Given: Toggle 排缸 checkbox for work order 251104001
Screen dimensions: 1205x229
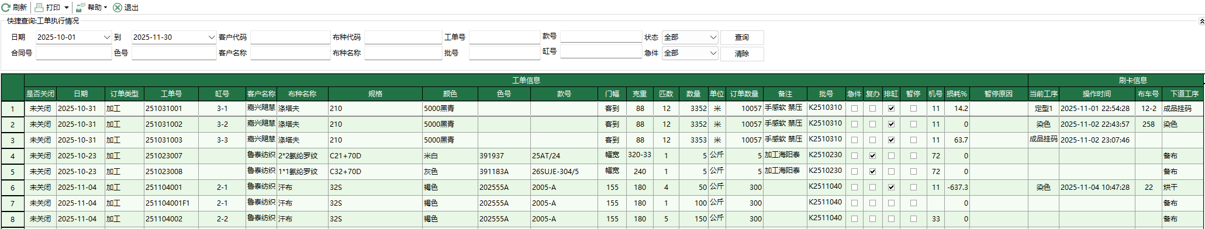Looking at the screenshot, I should 891,187.
